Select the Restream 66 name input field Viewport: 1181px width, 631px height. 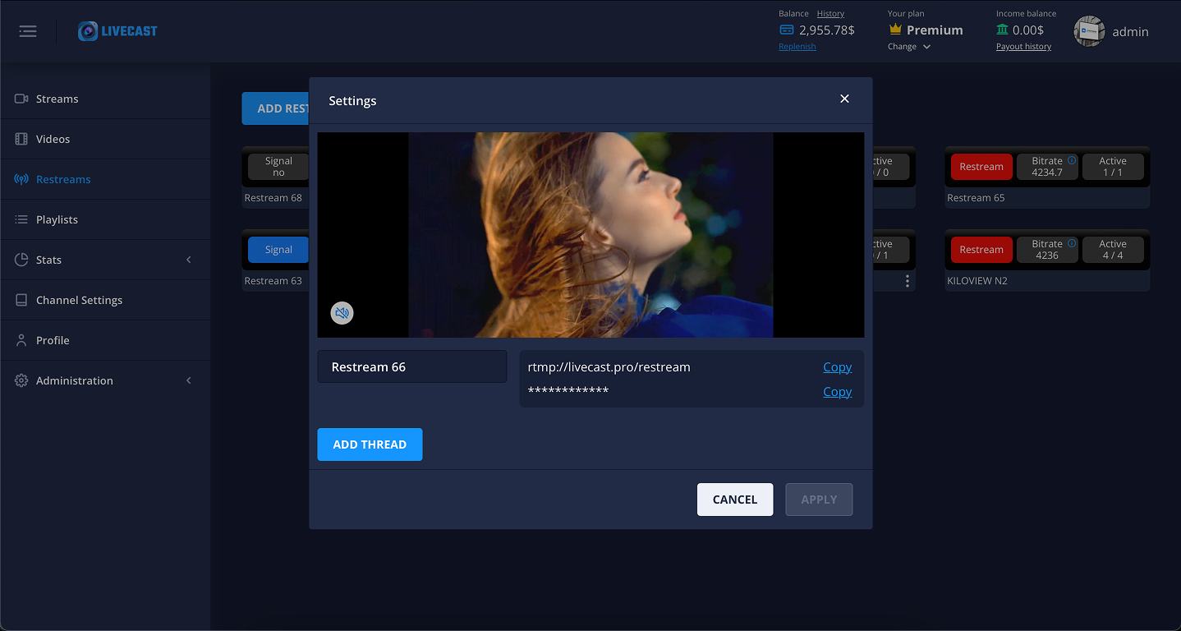(x=411, y=366)
